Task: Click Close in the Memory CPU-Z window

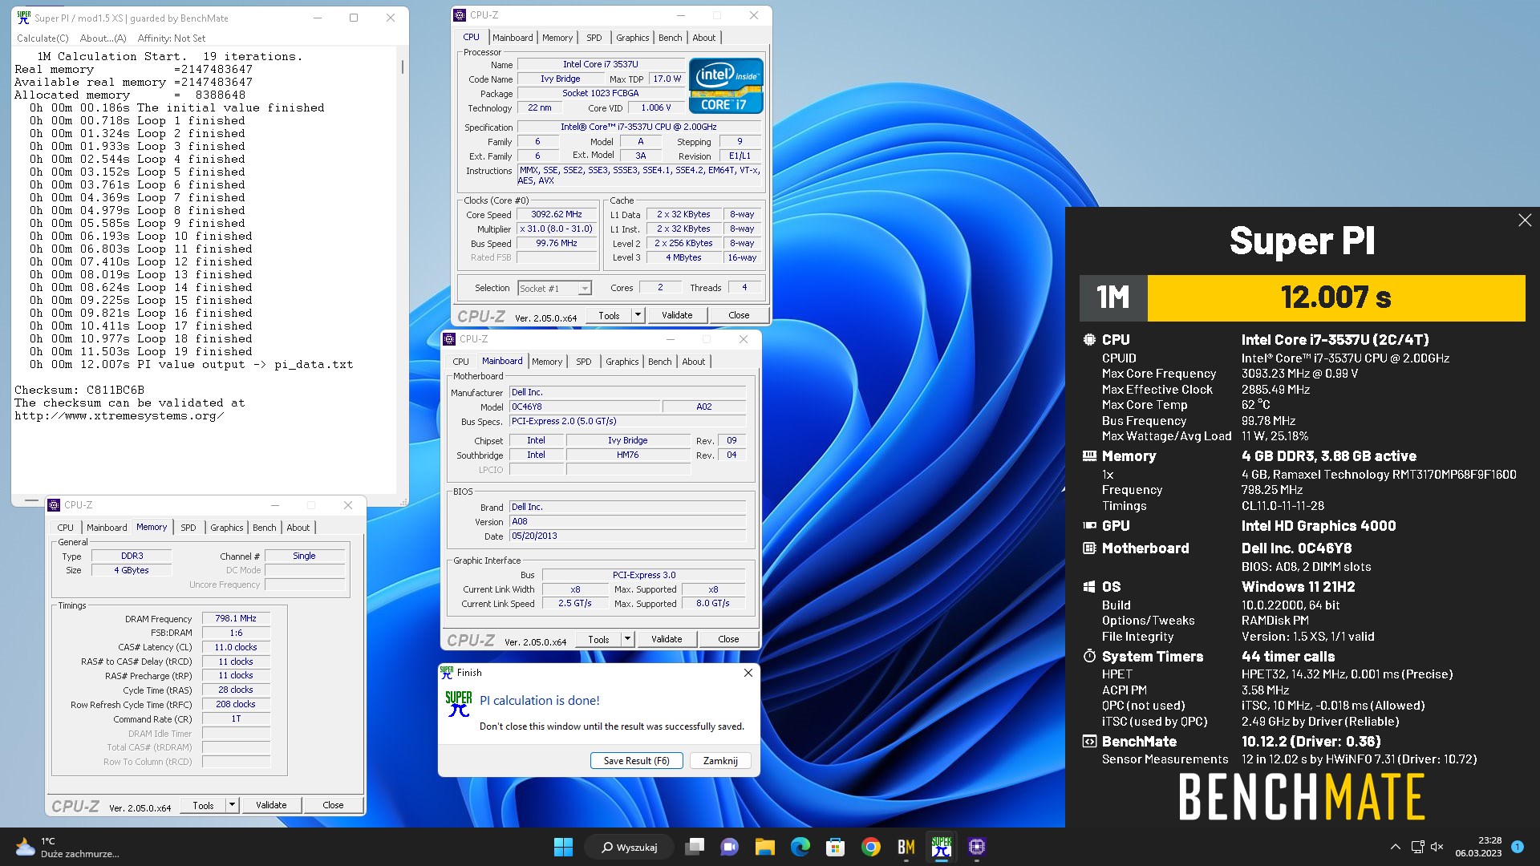Action: (333, 805)
